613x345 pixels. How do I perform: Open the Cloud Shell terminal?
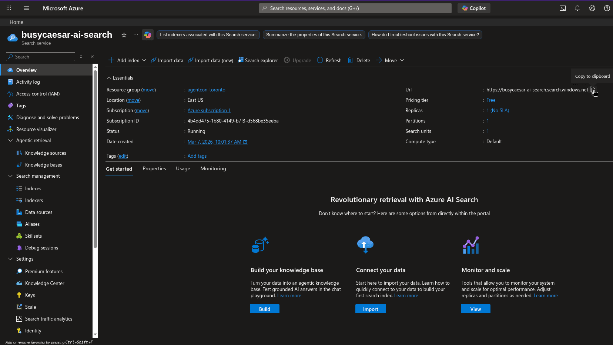[x=563, y=8]
